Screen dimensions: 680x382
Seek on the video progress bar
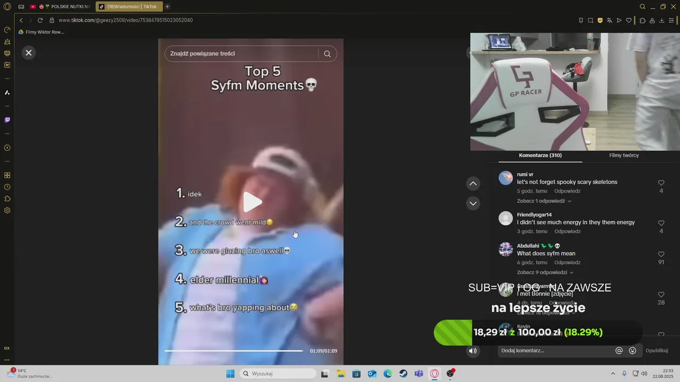coord(234,351)
